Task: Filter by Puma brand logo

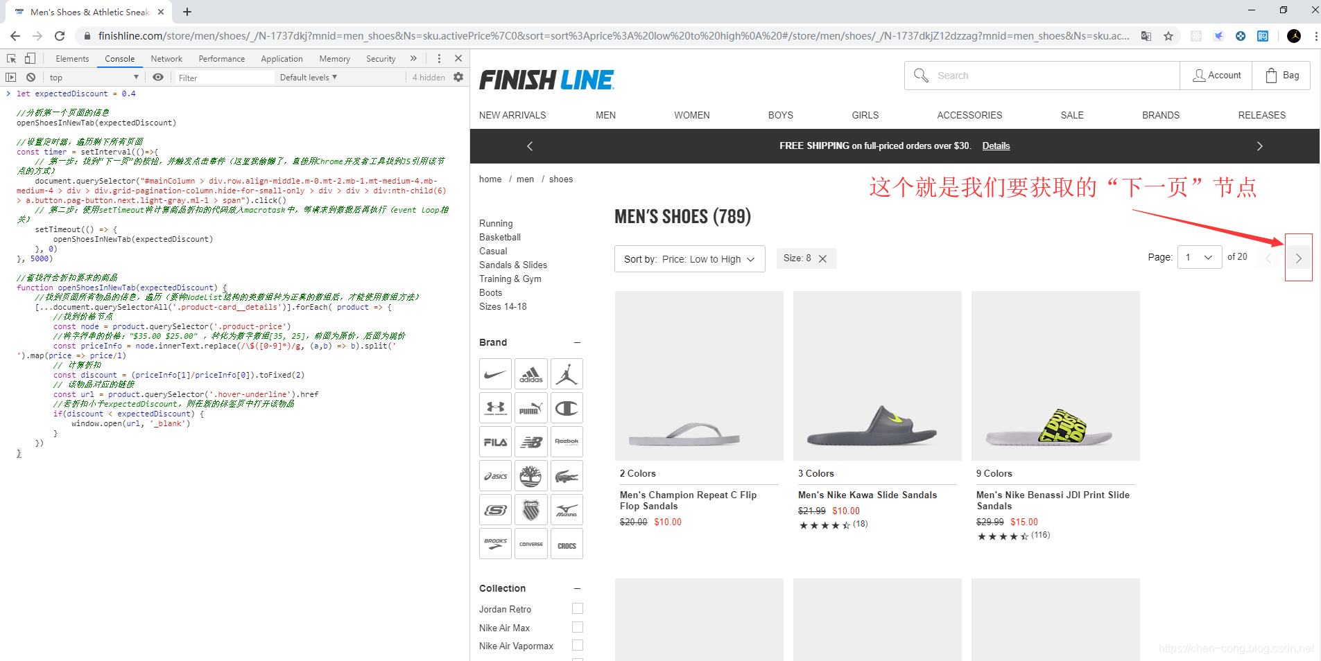Action: pos(531,408)
